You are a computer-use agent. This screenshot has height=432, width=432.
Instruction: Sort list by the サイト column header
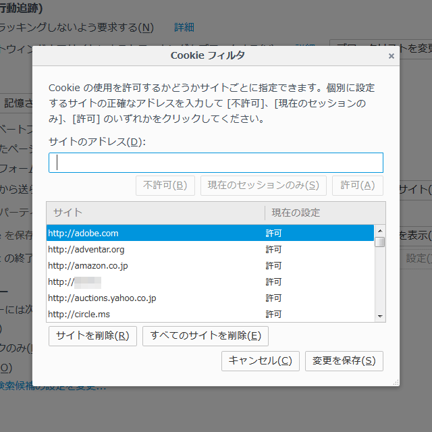155,213
